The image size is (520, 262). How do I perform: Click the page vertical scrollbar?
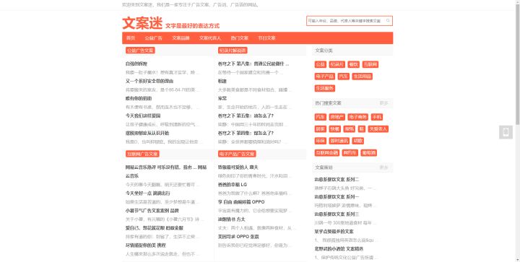pos(517,131)
